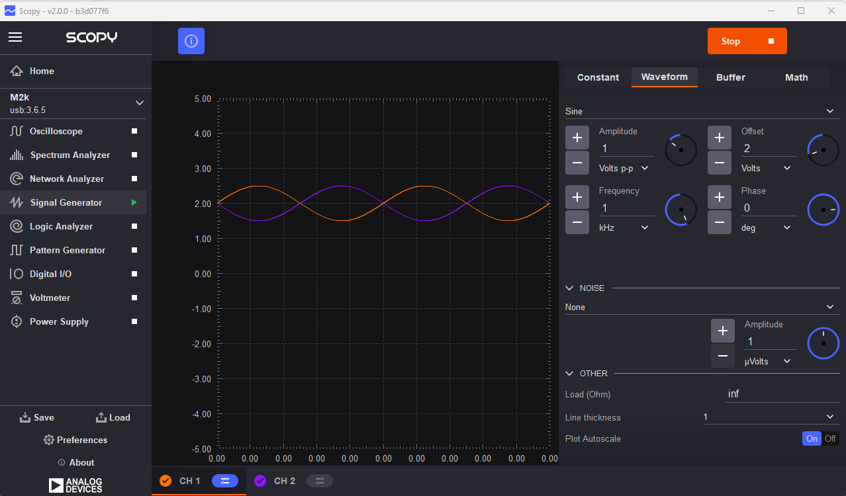The height and width of the screenshot is (496, 846).
Task: Click the Analog Devices logo
Action: [75, 485]
